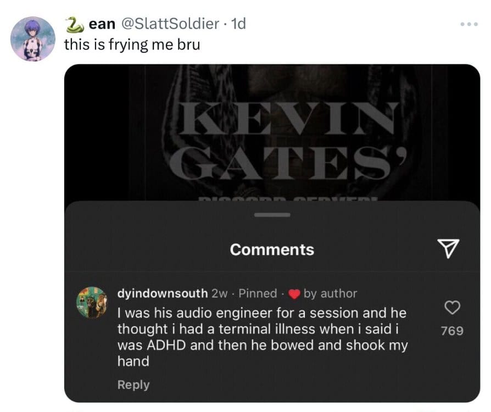Open the dyindownsouth username
This screenshot has width=491, height=412.
[163, 294]
